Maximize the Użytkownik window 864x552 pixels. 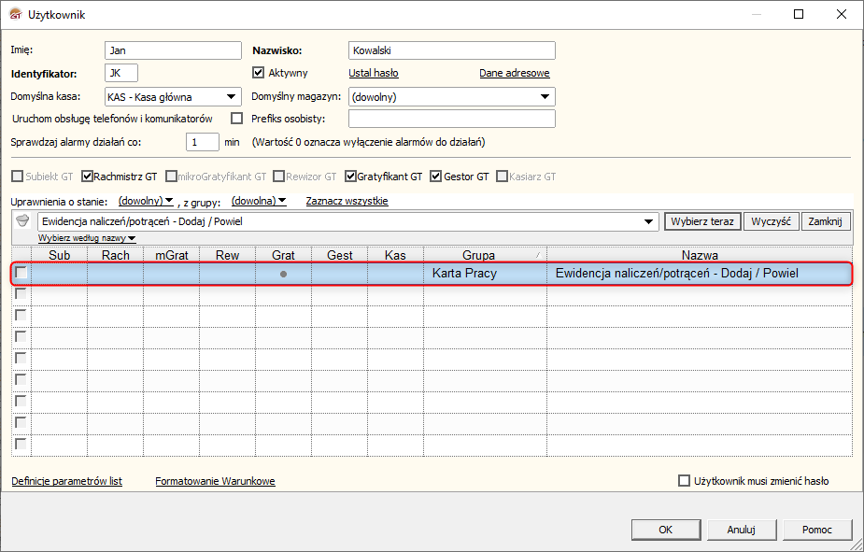click(x=799, y=14)
